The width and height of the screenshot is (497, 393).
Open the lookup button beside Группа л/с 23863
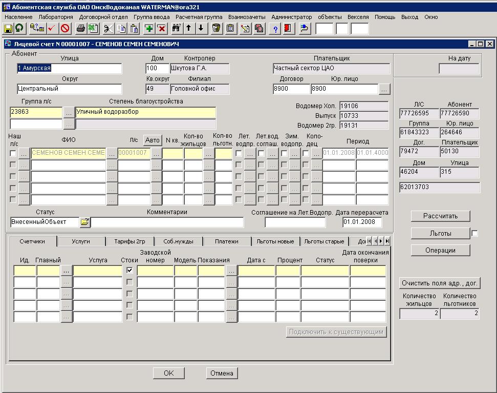[69, 112]
